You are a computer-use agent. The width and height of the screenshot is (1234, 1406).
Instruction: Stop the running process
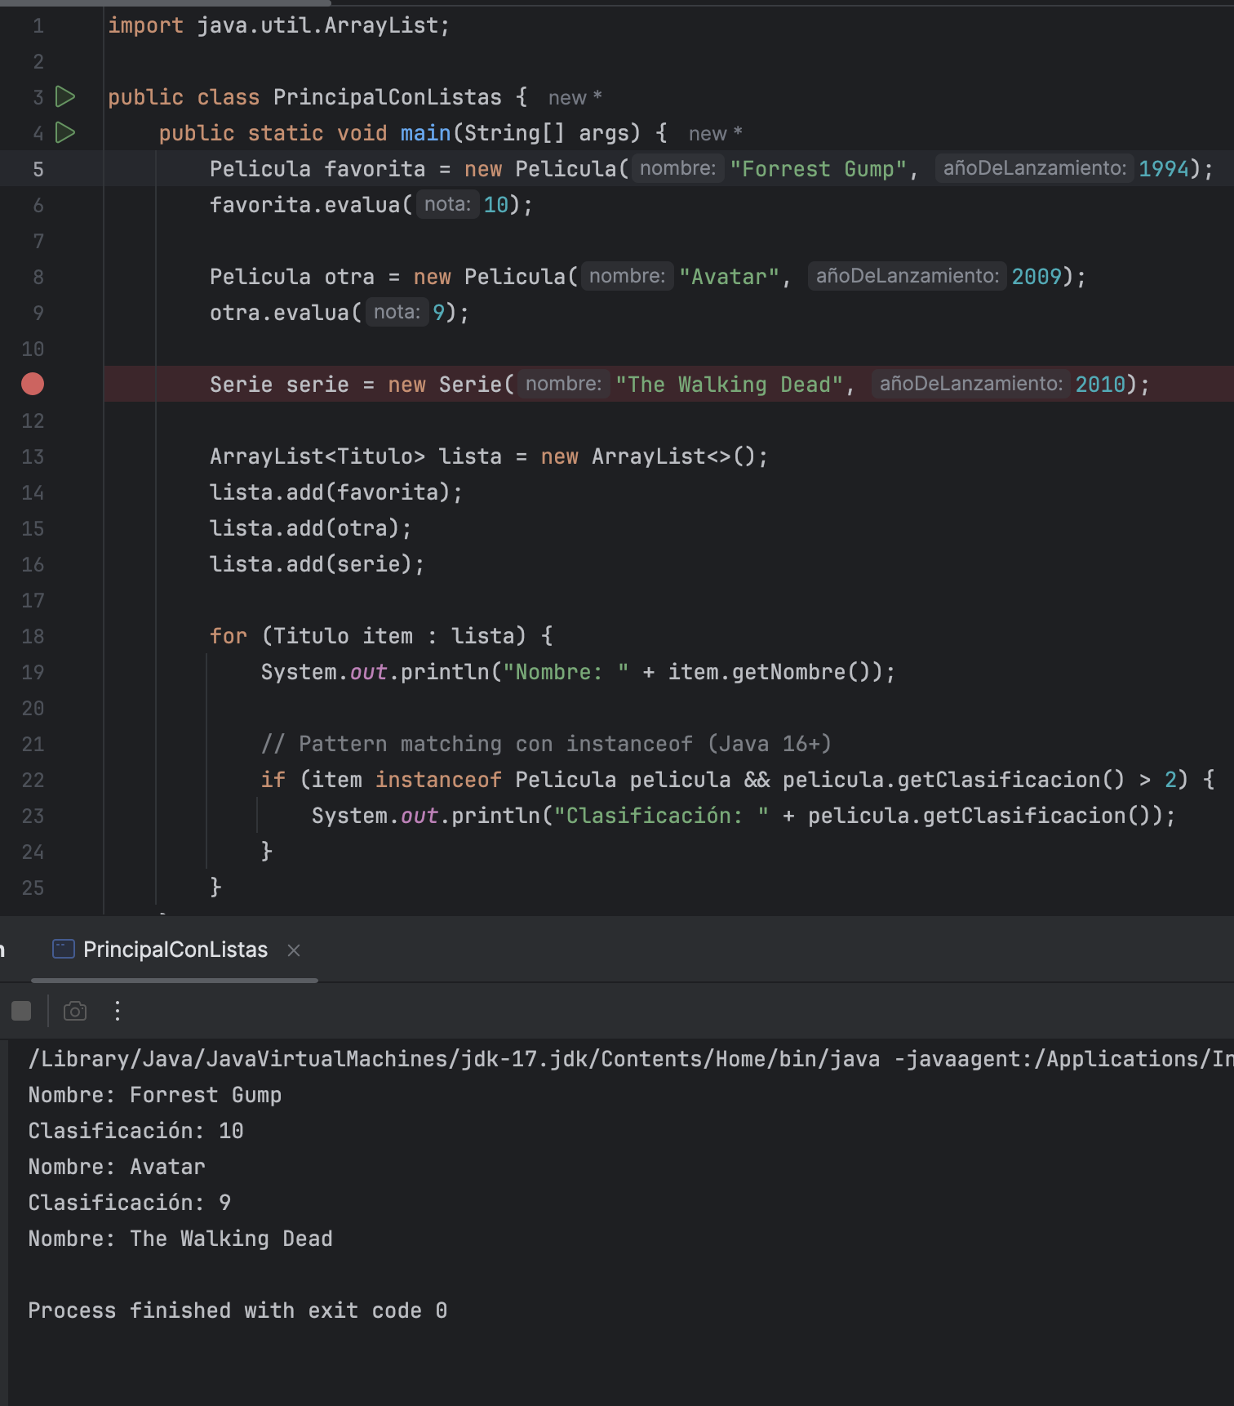(21, 1011)
